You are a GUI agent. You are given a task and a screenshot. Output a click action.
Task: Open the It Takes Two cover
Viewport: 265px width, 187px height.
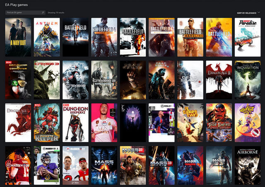coord(190,123)
